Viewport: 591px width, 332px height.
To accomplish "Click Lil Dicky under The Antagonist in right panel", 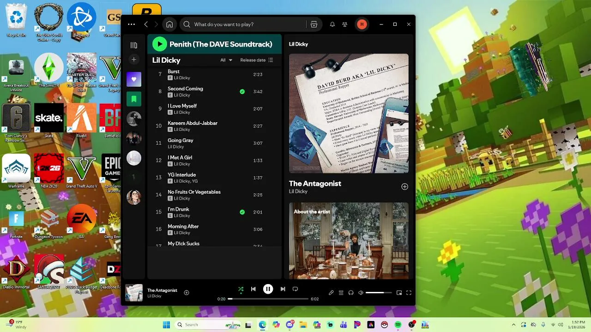I will pos(298,191).
